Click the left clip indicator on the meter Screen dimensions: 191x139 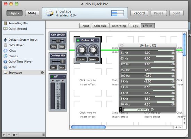coord(53,81)
